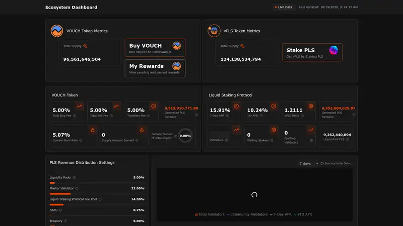Click the Liquidity Pools progress bar
The width and height of the screenshot is (403, 226).
pos(97,183)
